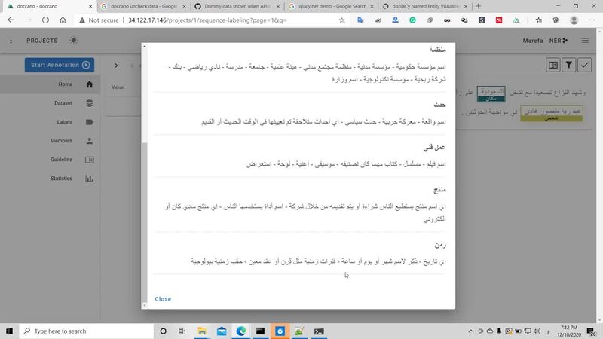Open Members via person icon
Screen dimensions: 603x339
[89, 141]
